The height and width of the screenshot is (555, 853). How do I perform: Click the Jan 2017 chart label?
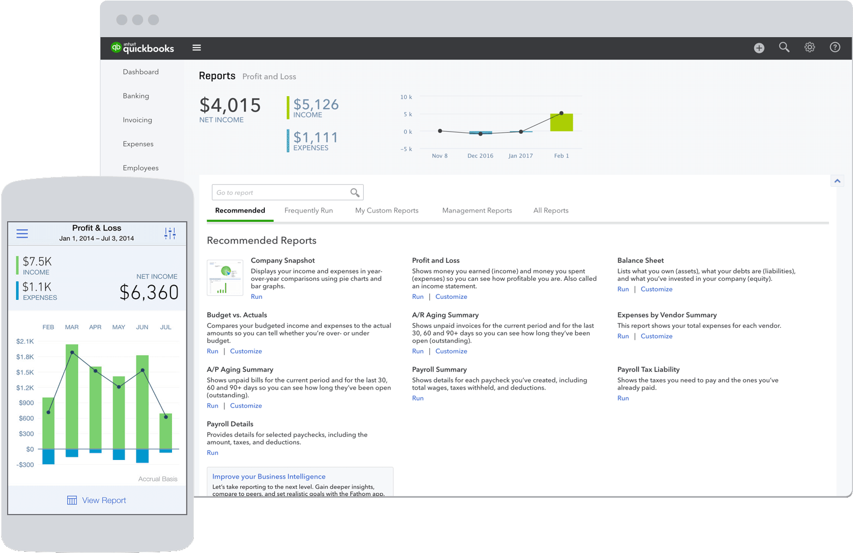click(x=520, y=156)
